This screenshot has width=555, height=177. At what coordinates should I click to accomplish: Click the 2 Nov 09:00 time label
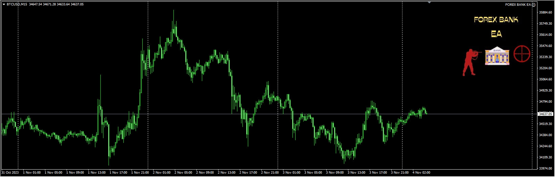click(x=205, y=173)
